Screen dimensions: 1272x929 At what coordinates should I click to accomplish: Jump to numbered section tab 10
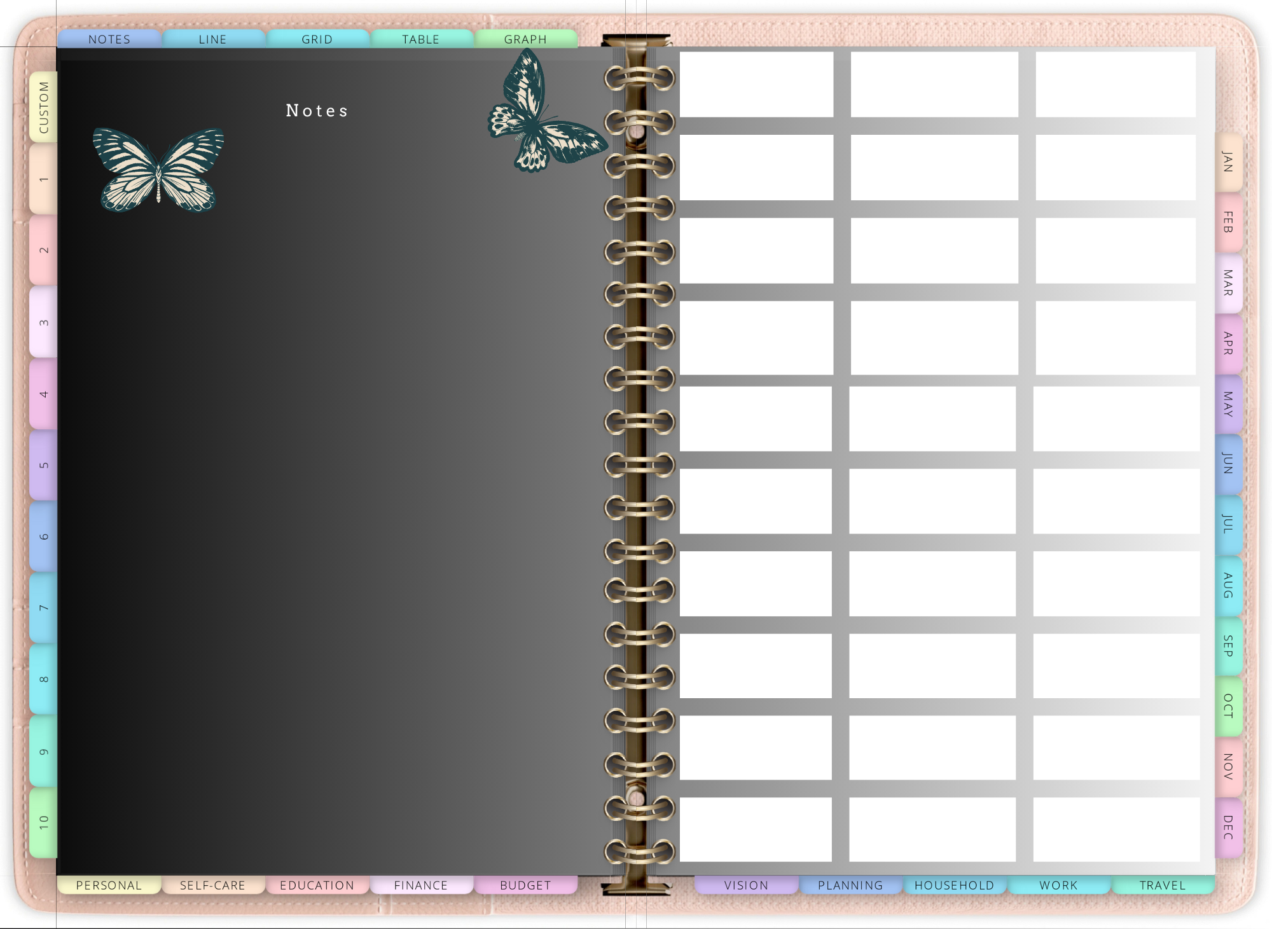point(43,822)
